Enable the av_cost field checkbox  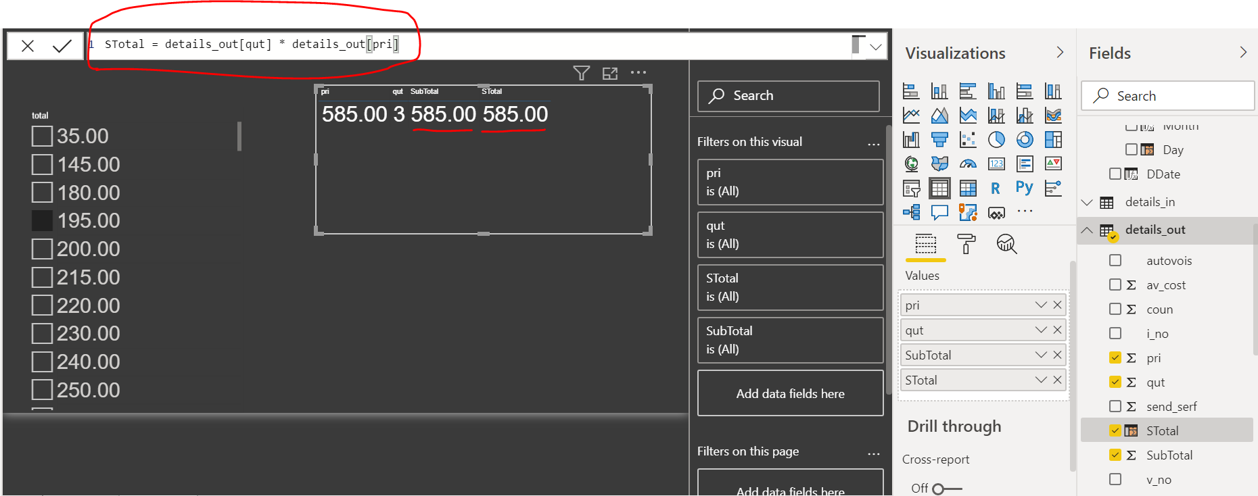point(1115,284)
